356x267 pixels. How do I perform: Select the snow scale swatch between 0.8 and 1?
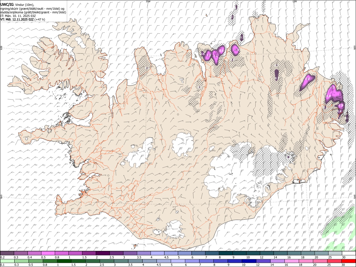pos(61,253)
